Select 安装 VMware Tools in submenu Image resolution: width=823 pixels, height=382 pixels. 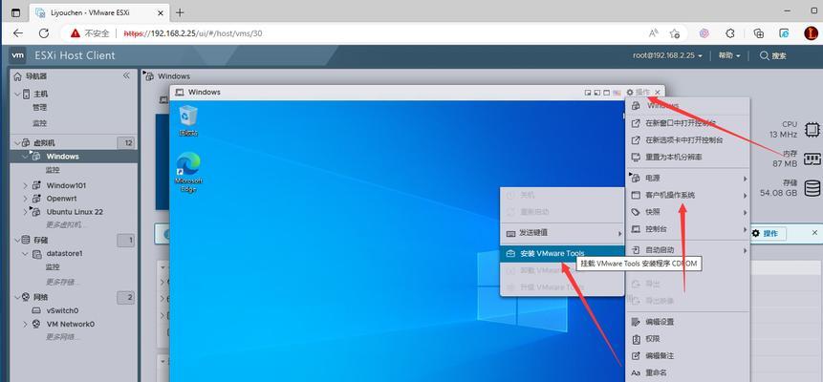pos(562,253)
